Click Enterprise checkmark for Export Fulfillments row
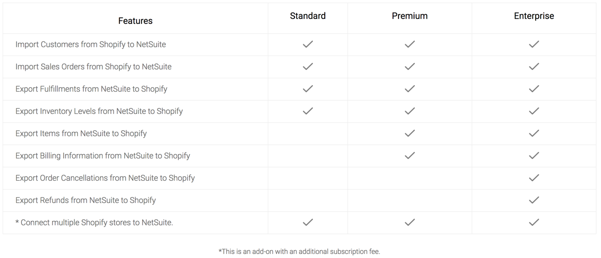Image resolution: width=601 pixels, height=258 pixels. click(x=534, y=89)
